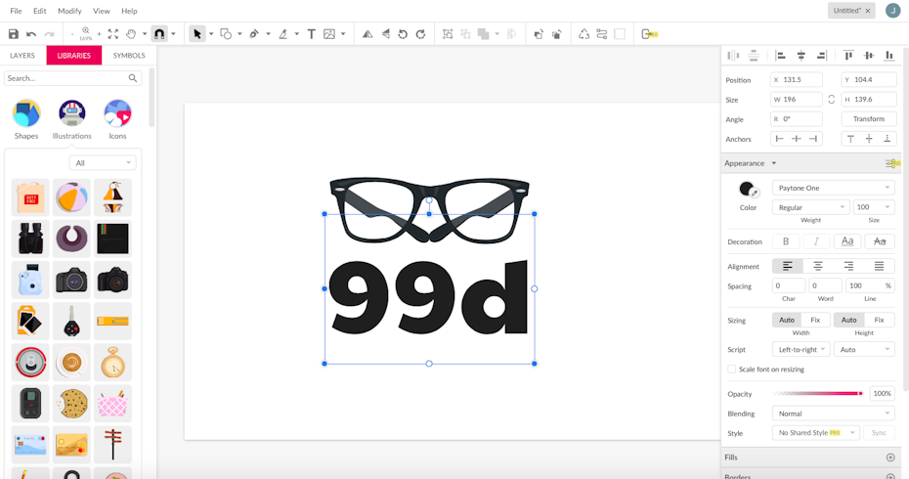The height and width of the screenshot is (479, 909).
Task: Open the All category filter dropdown
Action: [x=102, y=163]
